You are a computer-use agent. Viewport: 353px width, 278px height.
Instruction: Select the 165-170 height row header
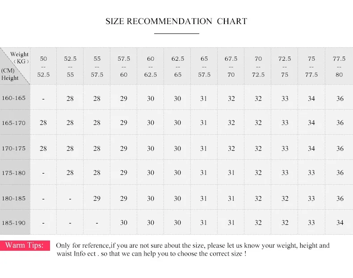tap(15, 123)
